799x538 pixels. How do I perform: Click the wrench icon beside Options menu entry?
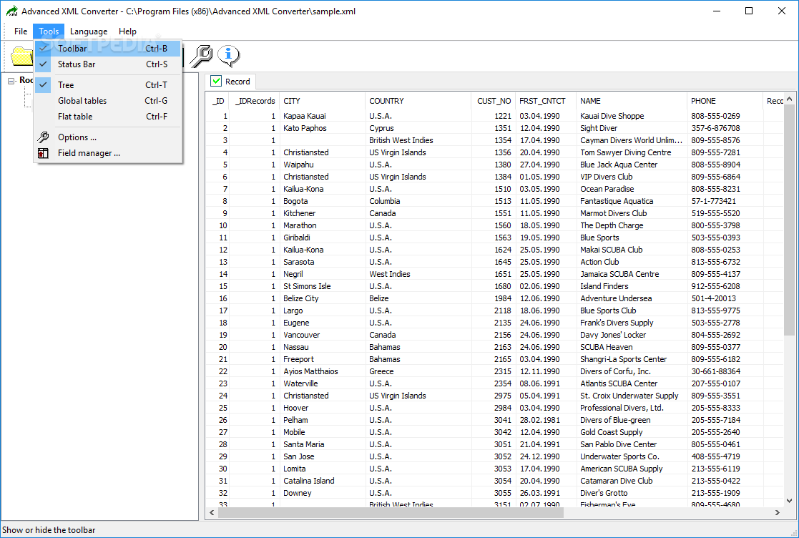pos(44,137)
